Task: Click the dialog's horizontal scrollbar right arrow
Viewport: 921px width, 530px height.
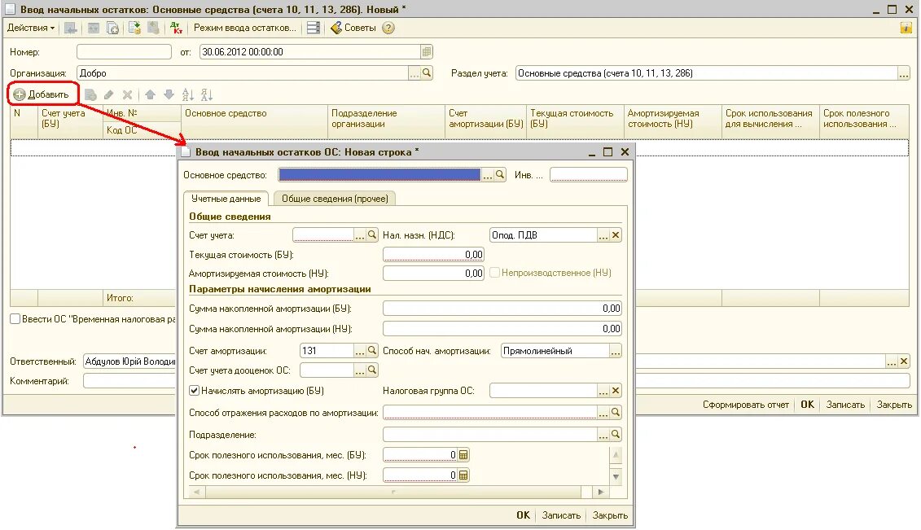Action: 600,492
